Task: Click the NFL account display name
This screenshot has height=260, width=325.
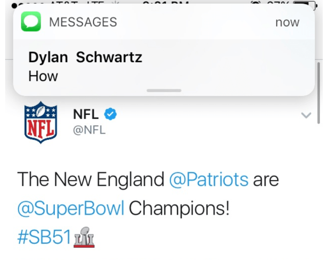Action: [x=86, y=114]
